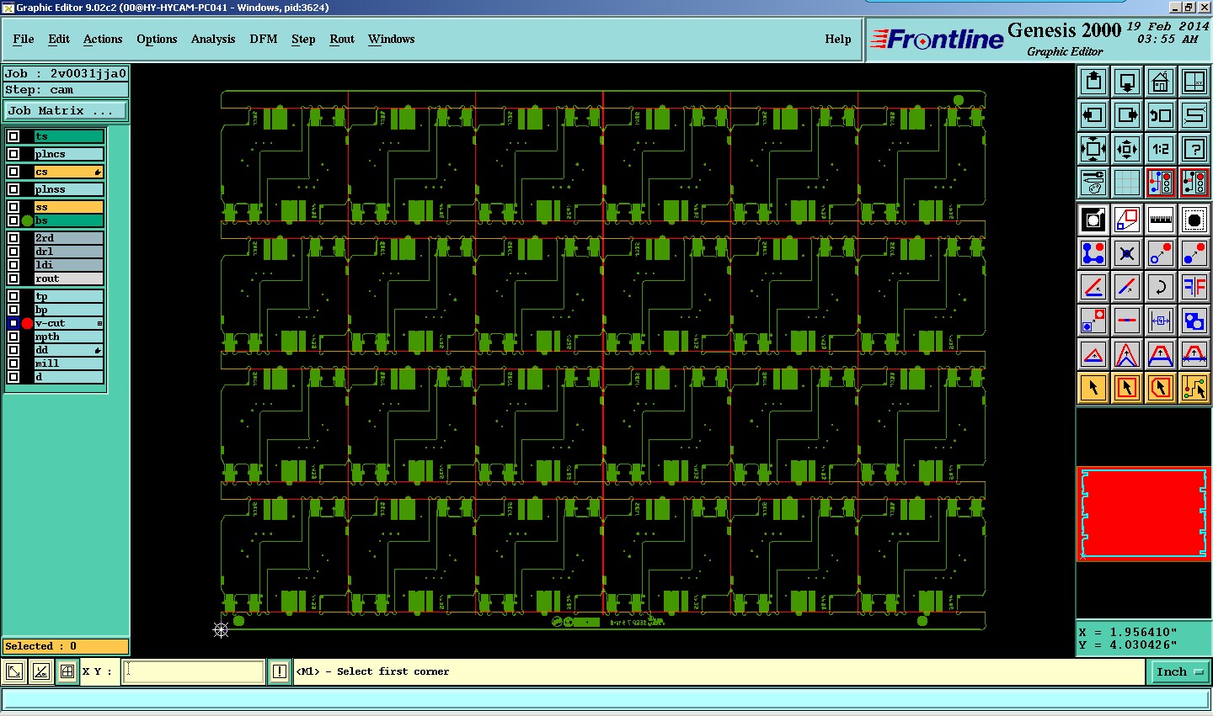Click the overlapping blue shapes icon
1213x716 pixels.
1194,320
